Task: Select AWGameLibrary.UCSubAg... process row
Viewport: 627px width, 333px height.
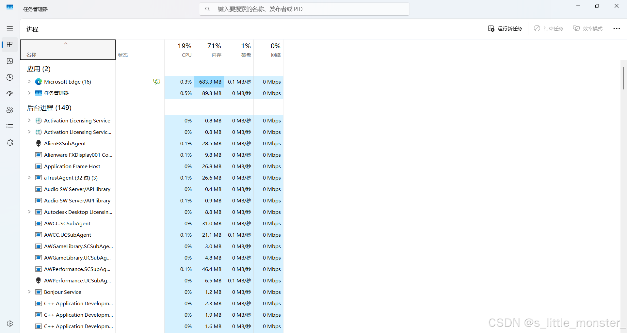Action: click(152, 258)
